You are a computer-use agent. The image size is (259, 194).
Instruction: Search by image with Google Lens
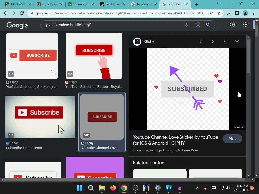tap(198, 25)
